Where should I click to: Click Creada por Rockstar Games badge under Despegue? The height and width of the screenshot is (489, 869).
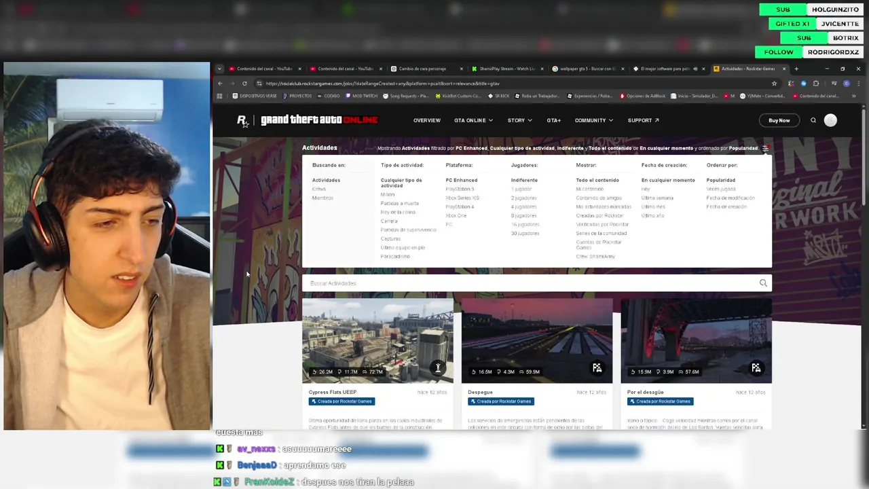501,401
